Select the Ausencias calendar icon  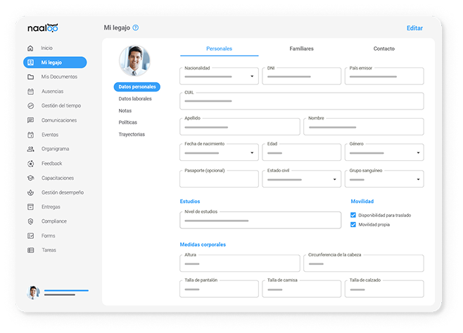click(x=30, y=91)
